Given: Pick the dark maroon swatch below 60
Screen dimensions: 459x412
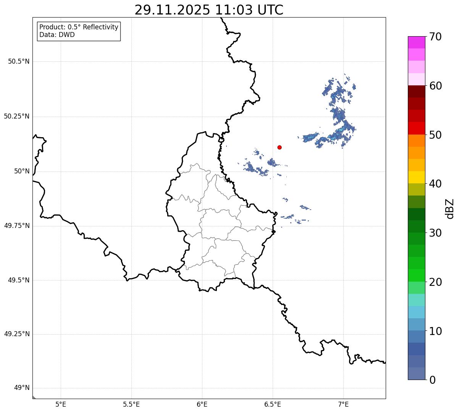Looking at the screenshot, I should (x=416, y=91).
